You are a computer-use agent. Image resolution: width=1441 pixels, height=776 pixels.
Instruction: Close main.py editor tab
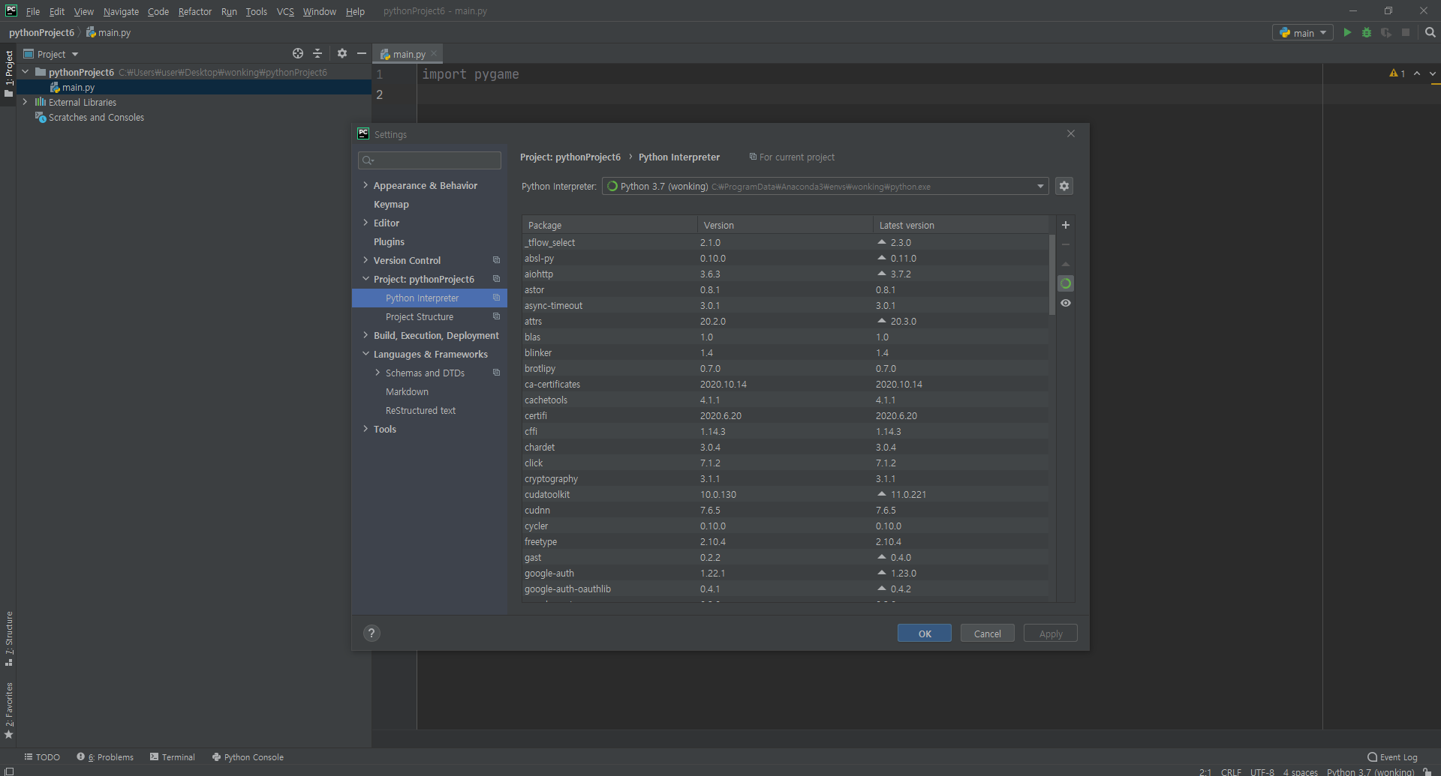[434, 54]
